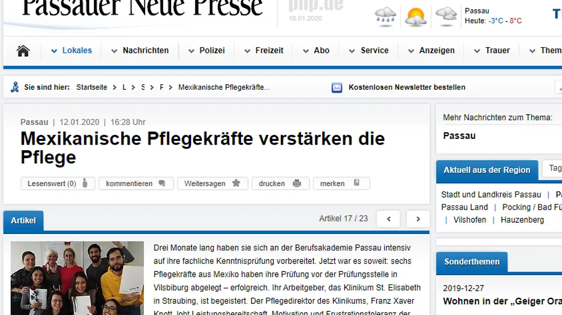The height and width of the screenshot is (315, 562).
Task: Click the home icon in navigation bar
Action: pyautogui.click(x=23, y=51)
